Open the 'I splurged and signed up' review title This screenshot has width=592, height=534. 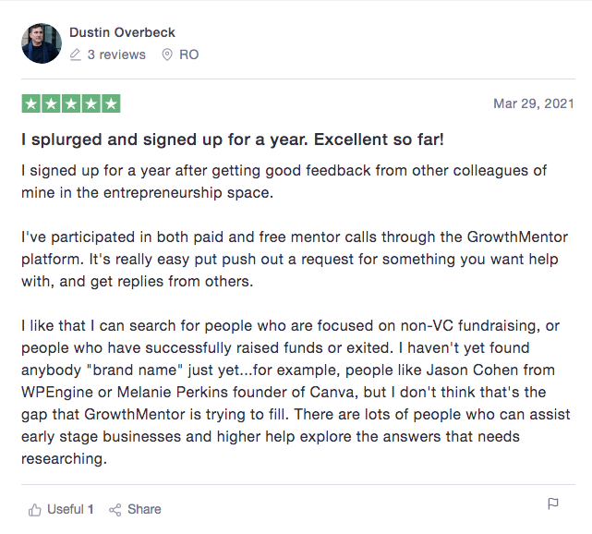(233, 140)
